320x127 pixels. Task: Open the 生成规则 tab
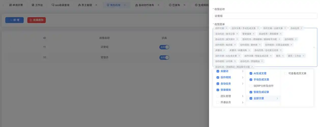(x=201, y=5)
